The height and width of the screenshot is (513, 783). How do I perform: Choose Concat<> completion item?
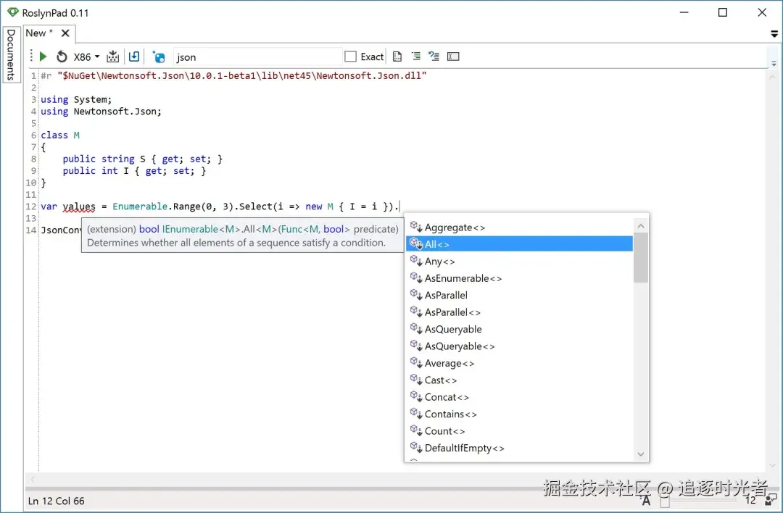[519, 397]
